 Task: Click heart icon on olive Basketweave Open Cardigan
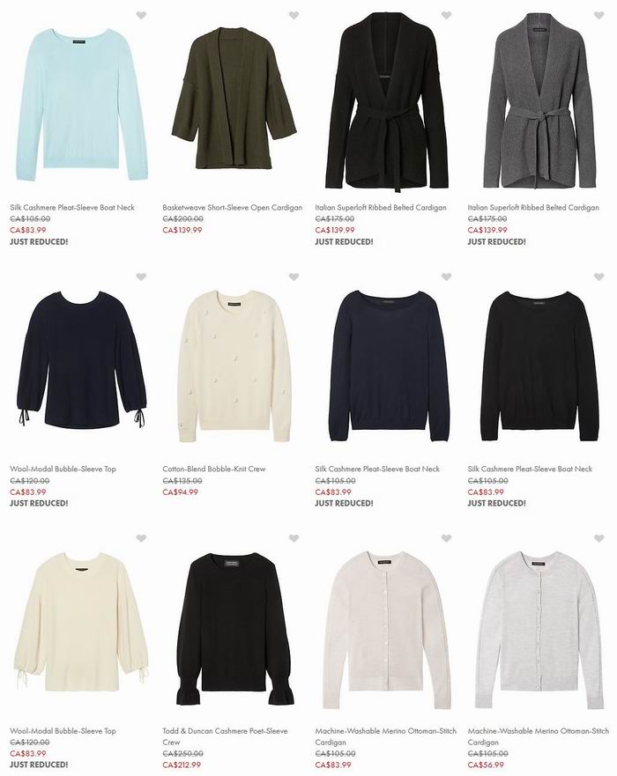coord(294,15)
